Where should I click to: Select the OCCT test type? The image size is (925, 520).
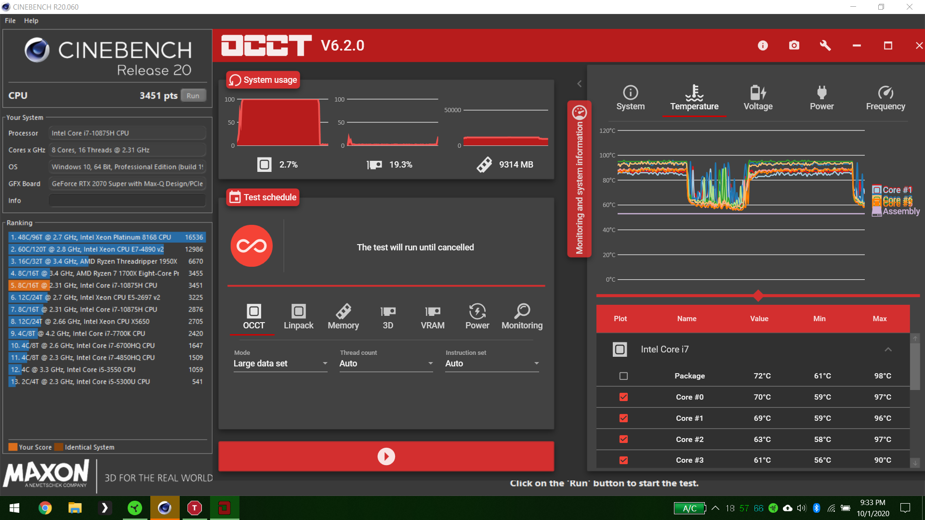(254, 317)
